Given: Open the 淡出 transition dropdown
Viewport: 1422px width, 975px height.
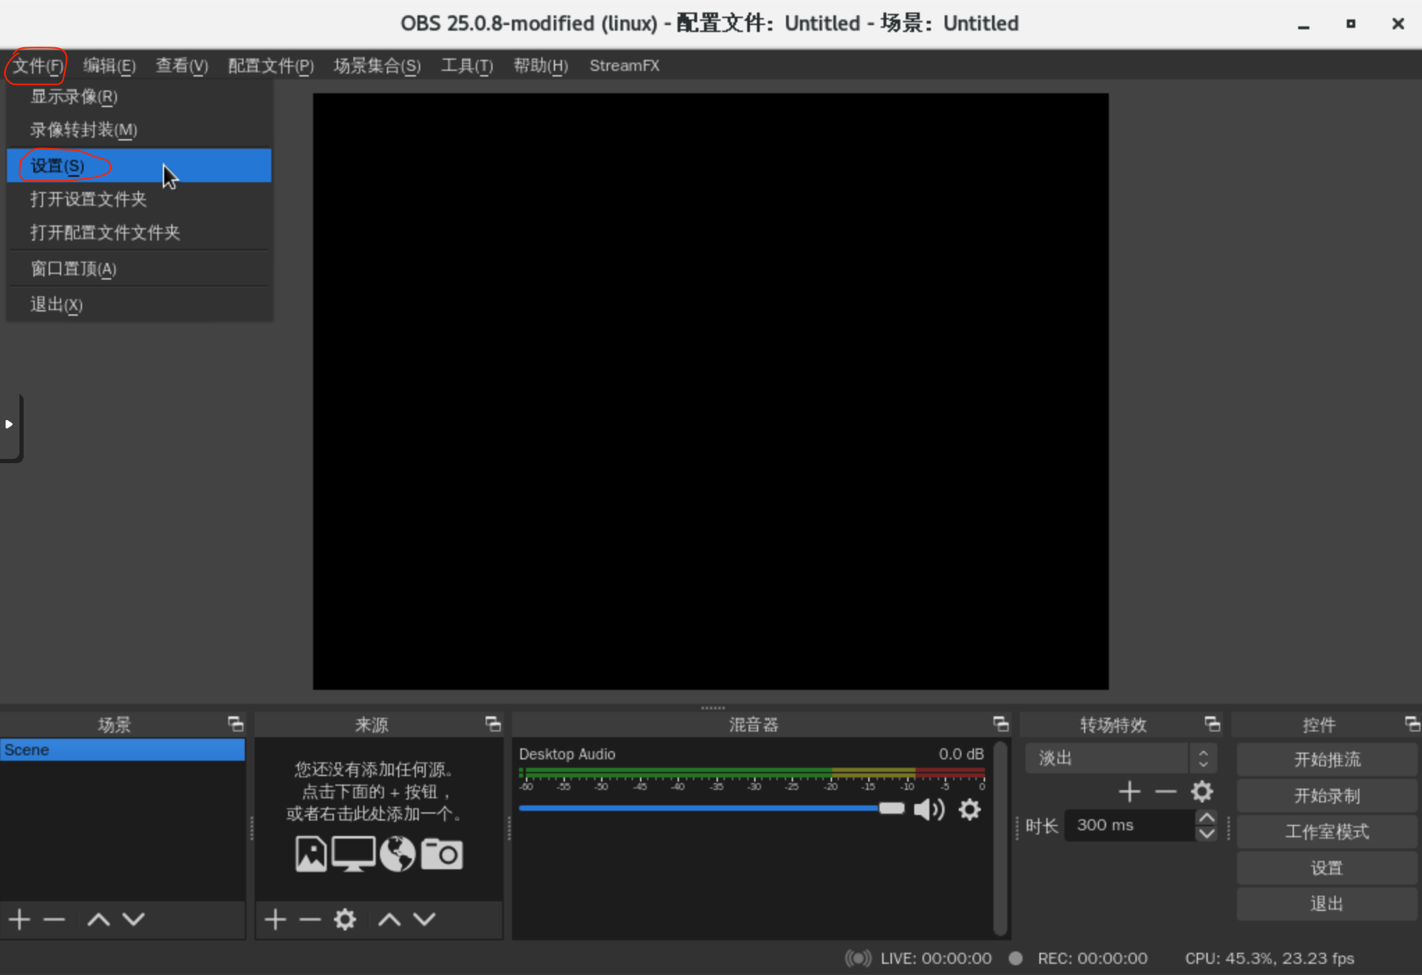Looking at the screenshot, I should pyautogui.click(x=1121, y=758).
